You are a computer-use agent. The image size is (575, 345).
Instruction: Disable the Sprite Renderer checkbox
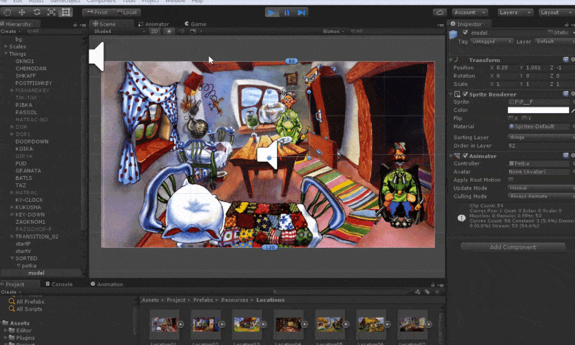coord(465,94)
